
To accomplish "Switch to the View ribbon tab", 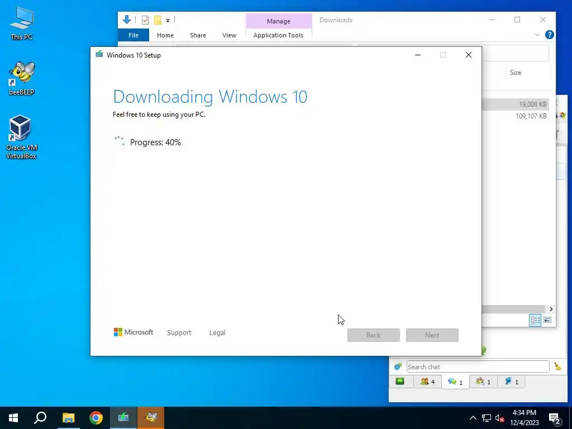I will click(229, 35).
